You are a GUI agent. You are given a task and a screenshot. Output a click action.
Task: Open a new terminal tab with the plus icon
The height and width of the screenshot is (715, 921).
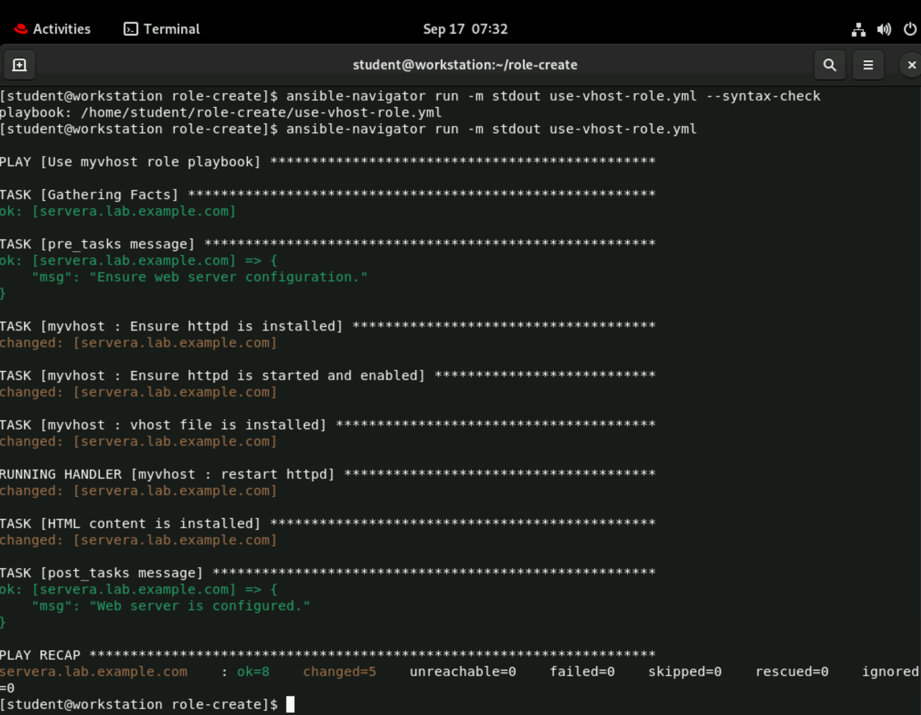[19, 65]
